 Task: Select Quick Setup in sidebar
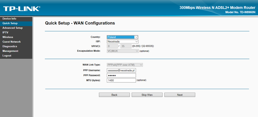tap(10, 23)
